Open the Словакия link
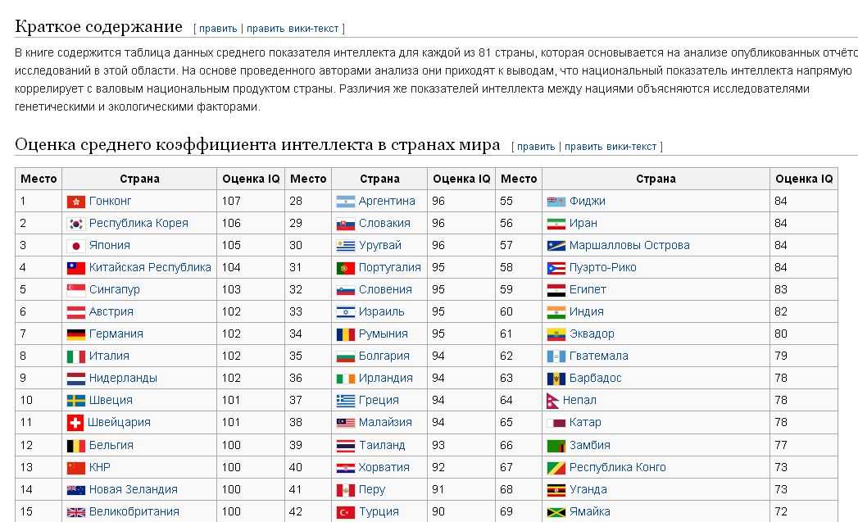The width and height of the screenshot is (858, 522). (x=384, y=223)
